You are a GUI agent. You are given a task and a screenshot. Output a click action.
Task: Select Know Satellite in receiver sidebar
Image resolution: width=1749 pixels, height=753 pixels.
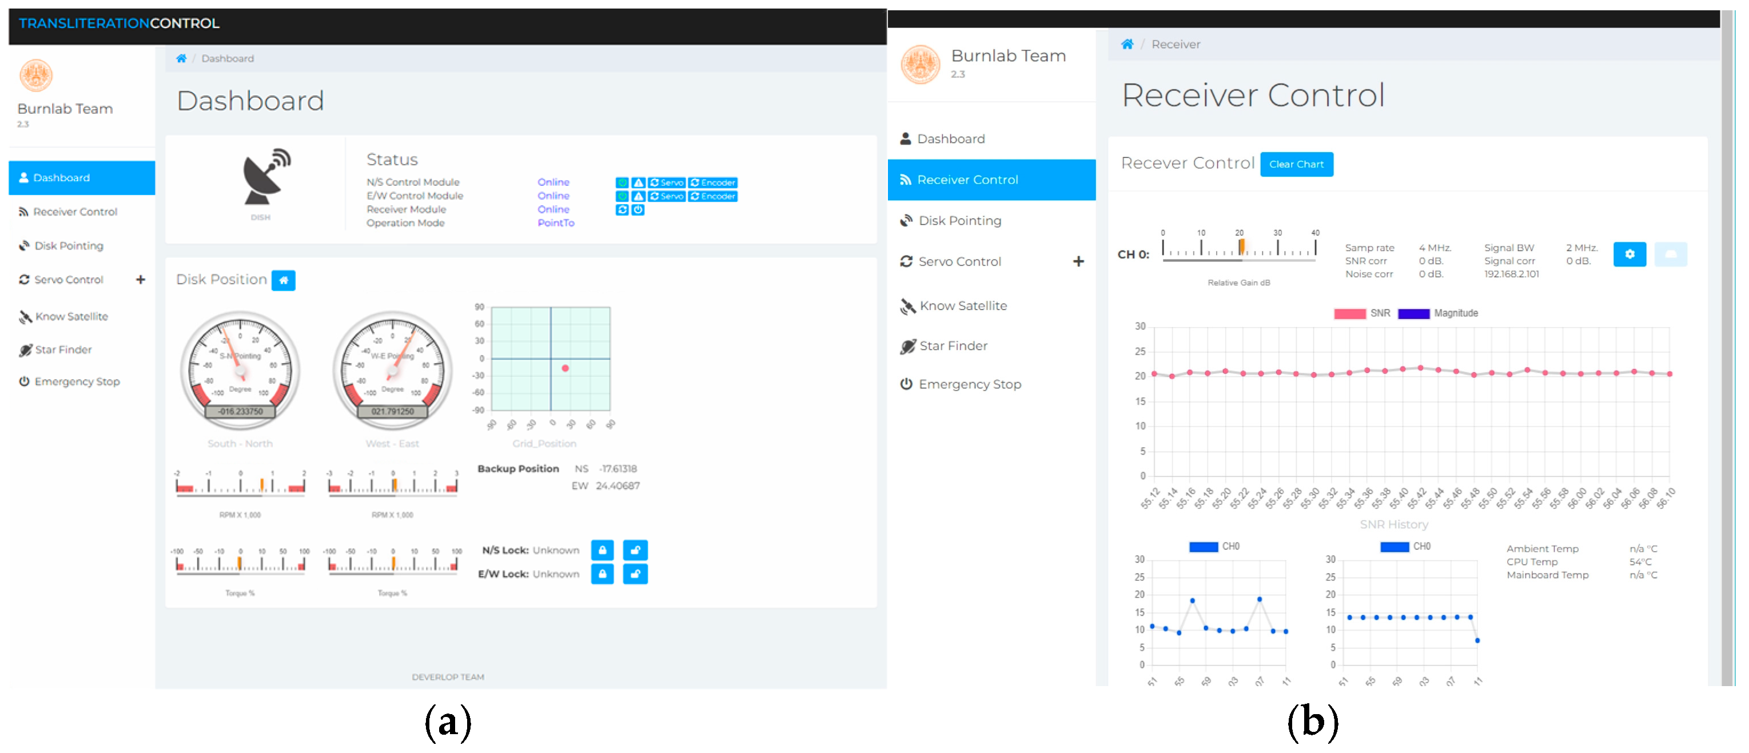[x=962, y=306]
